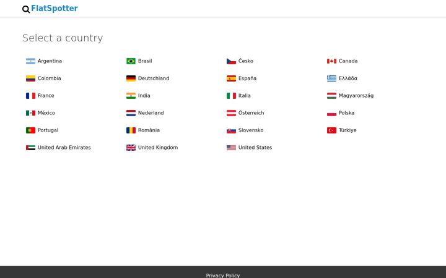Click the Brazil flag icon
The height and width of the screenshot is (278, 446).
131,61
